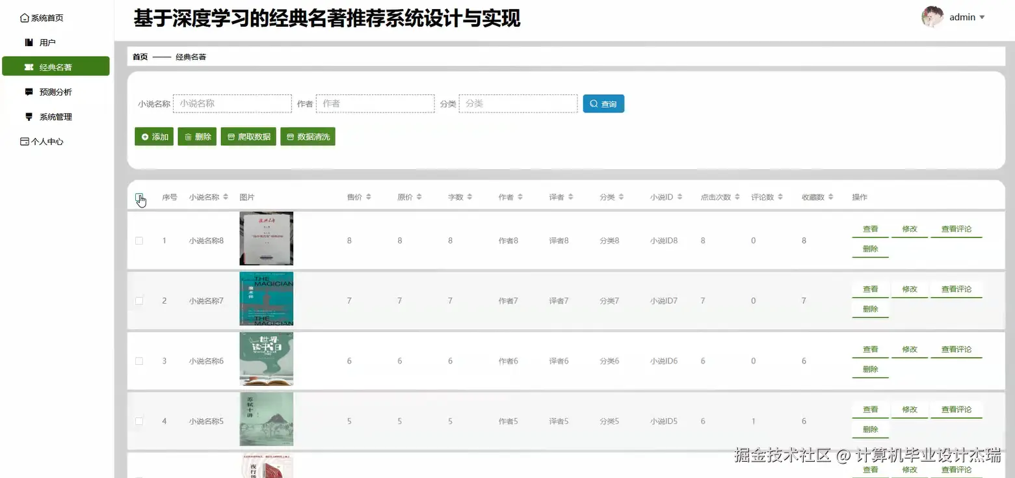Sort by 作者 column arrows

tap(520, 197)
